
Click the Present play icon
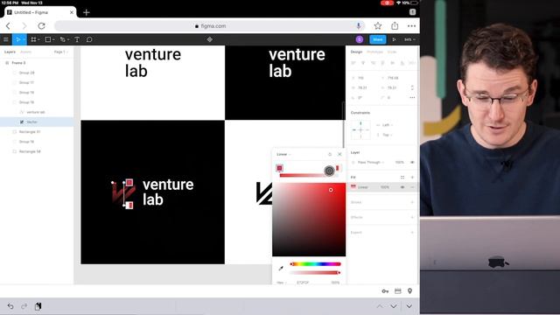[x=394, y=39]
